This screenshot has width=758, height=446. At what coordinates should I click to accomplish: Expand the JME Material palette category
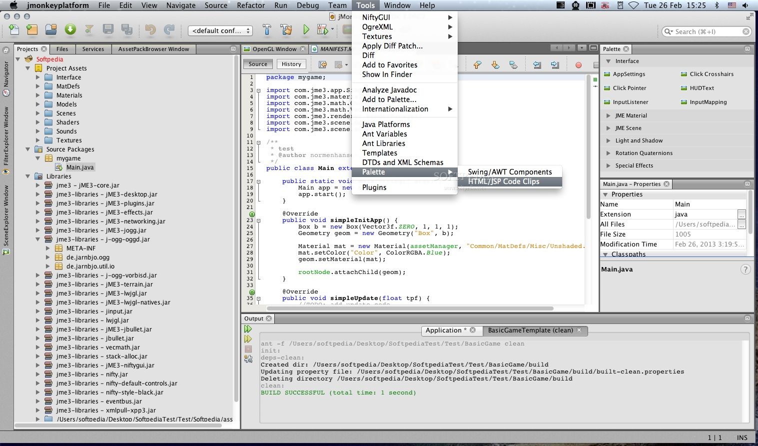608,115
